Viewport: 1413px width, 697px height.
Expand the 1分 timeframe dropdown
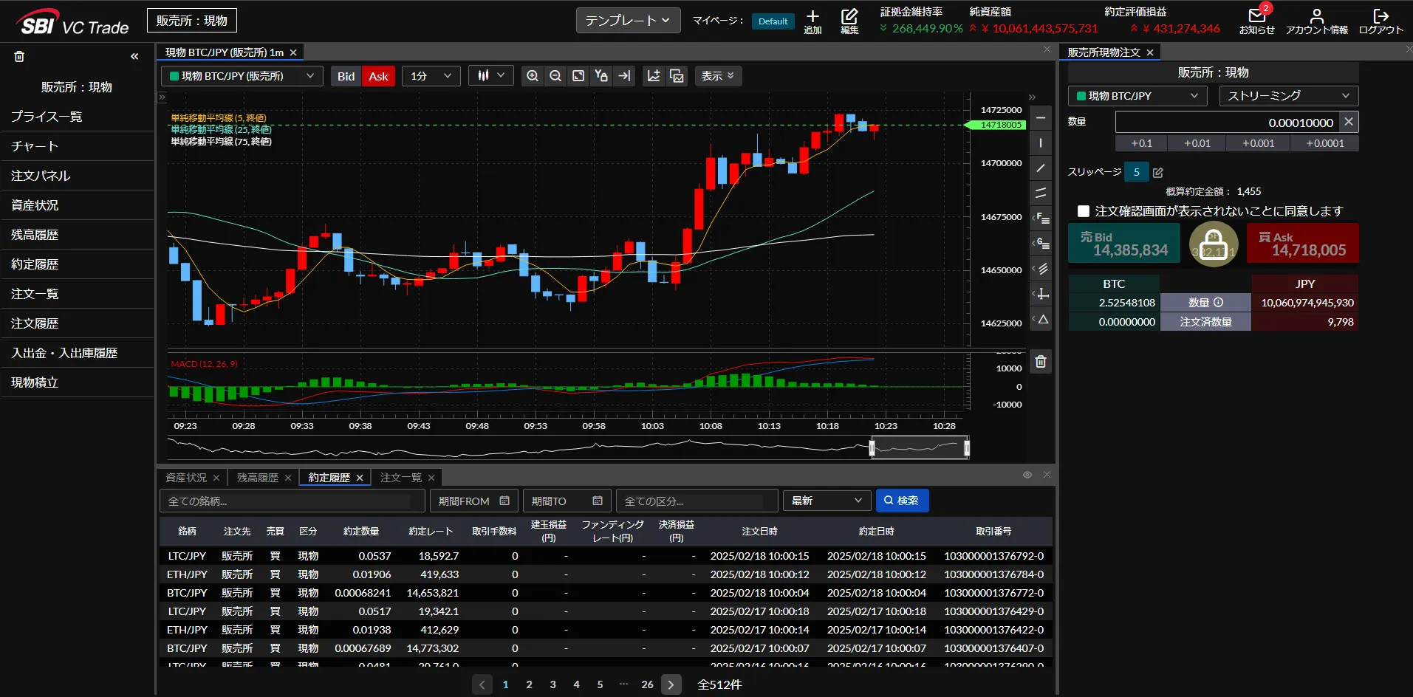[431, 76]
